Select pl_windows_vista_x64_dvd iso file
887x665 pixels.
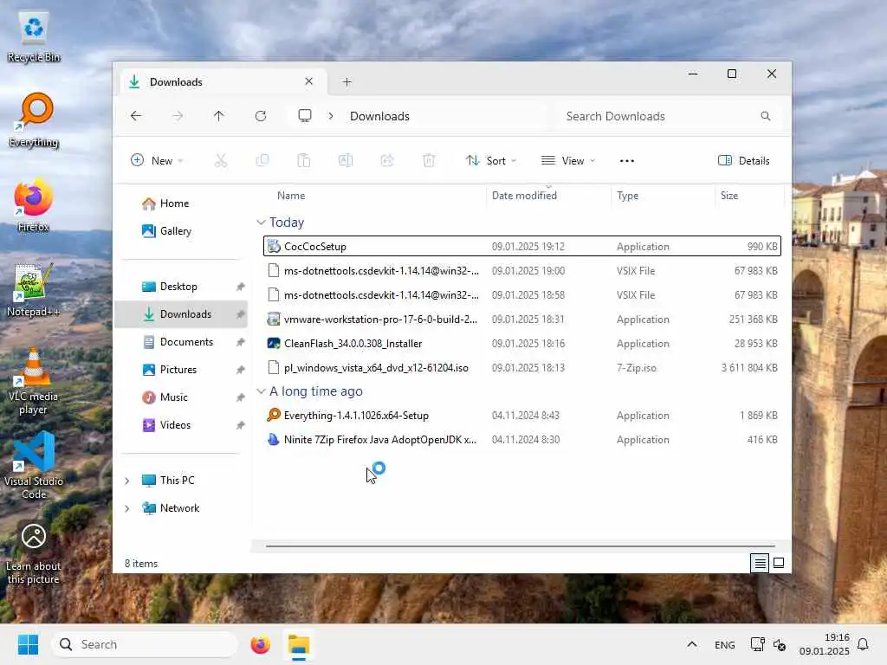(522, 368)
